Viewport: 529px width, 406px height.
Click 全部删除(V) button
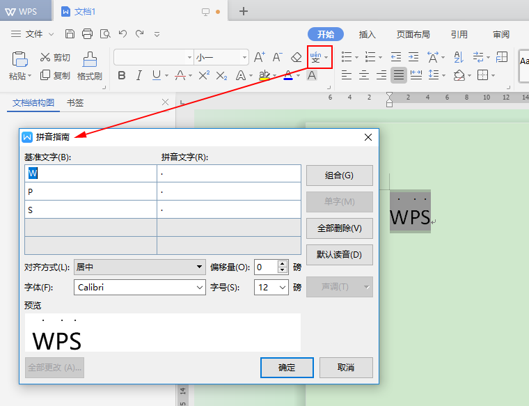pos(340,228)
